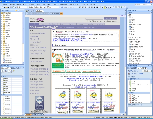The image size is (153, 119).
Task: Click amazon.co.jpで購入する button
Action: (x=91, y=71)
